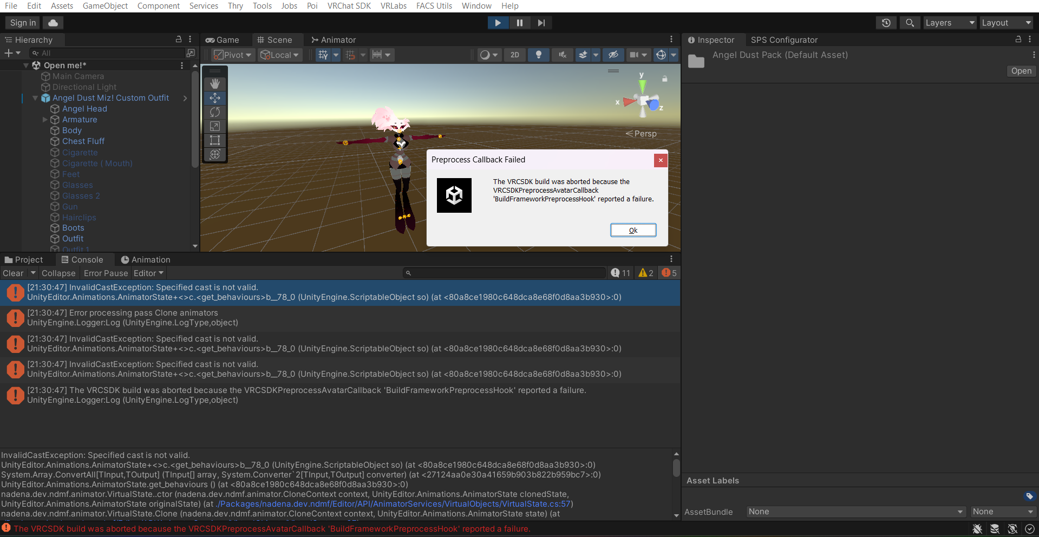
Task: Click the Open button in Inspector
Action: click(x=1021, y=71)
